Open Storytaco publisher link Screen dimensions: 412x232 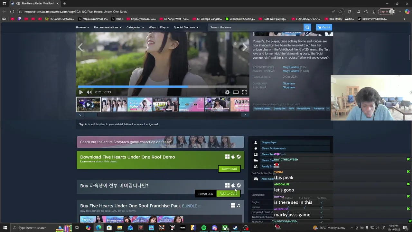point(289,88)
